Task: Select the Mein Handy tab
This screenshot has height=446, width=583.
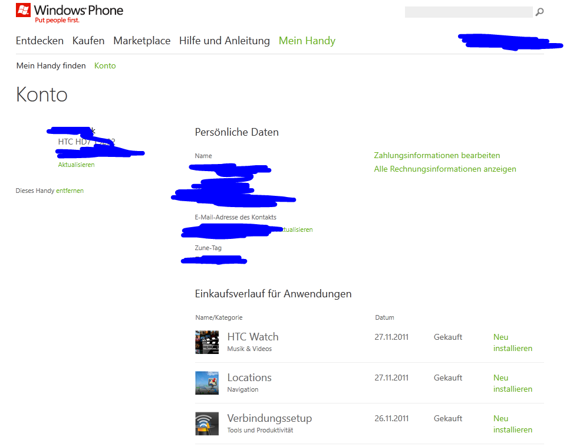Action: point(307,41)
